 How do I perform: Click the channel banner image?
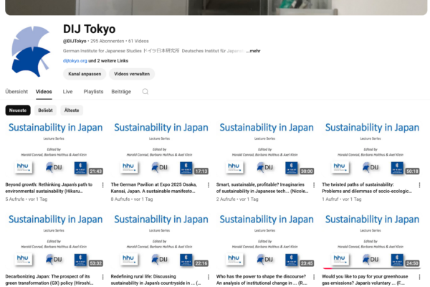click(x=216, y=7)
